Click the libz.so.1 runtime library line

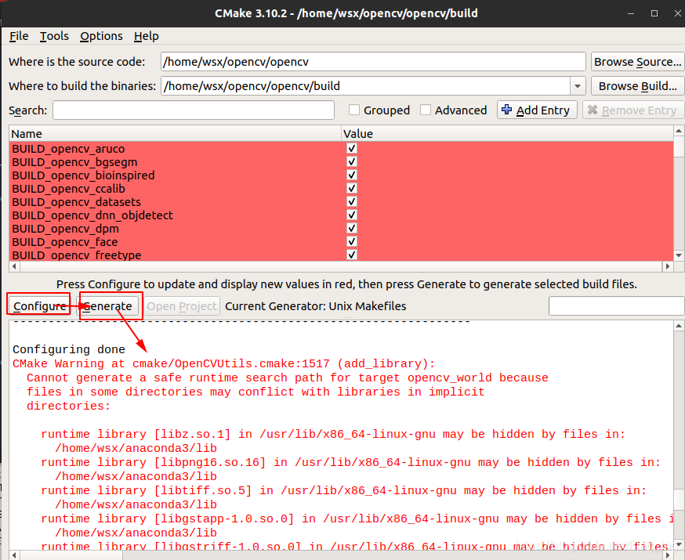pos(333,435)
